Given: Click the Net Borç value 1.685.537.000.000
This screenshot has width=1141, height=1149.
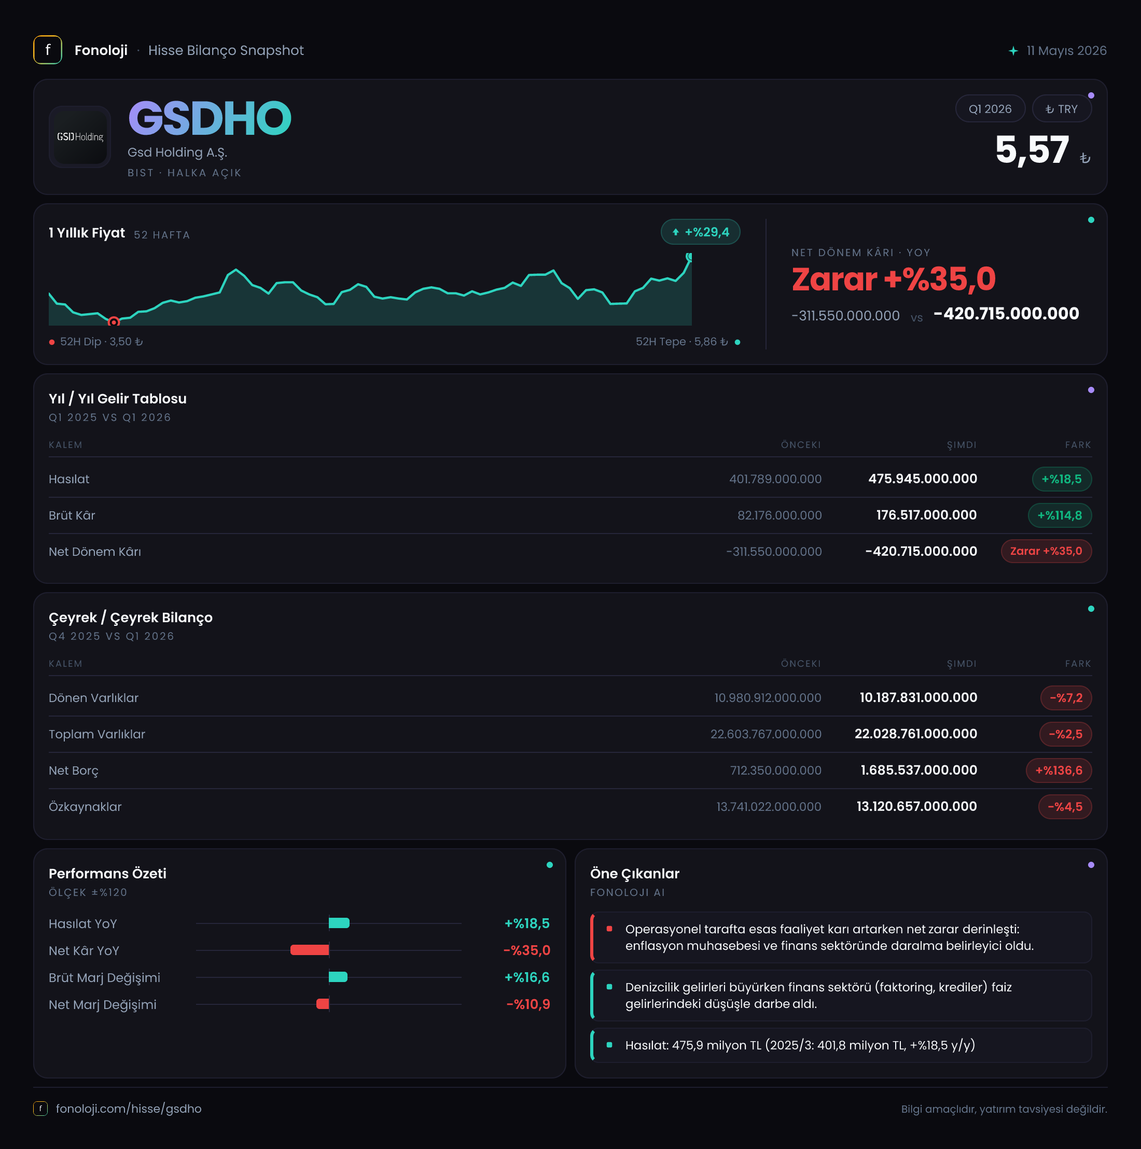Looking at the screenshot, I should pos(919,770).
